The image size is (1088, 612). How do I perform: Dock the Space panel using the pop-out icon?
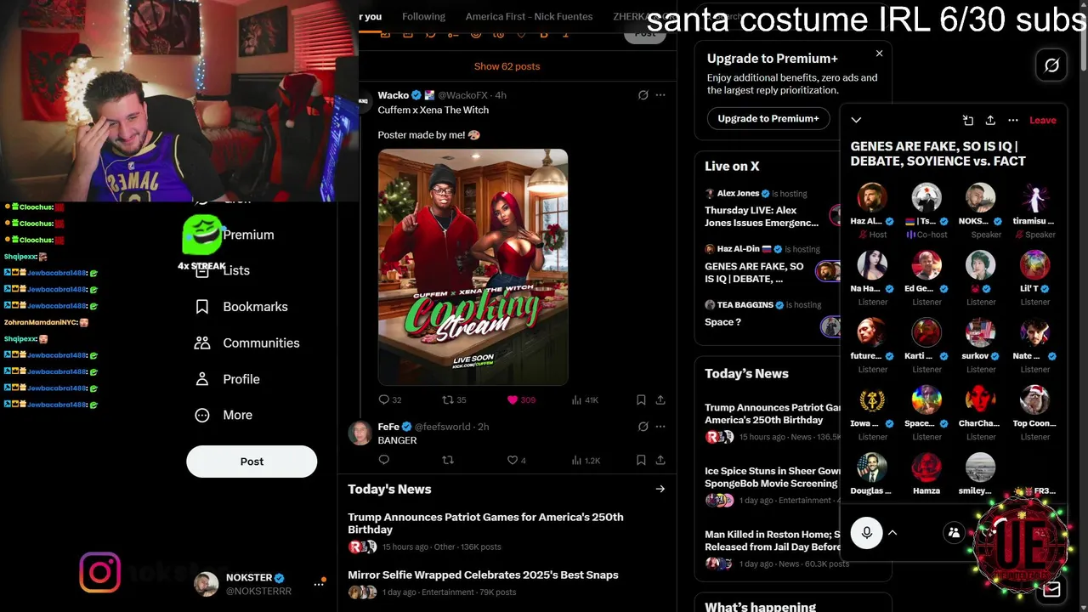click(968, 120)
